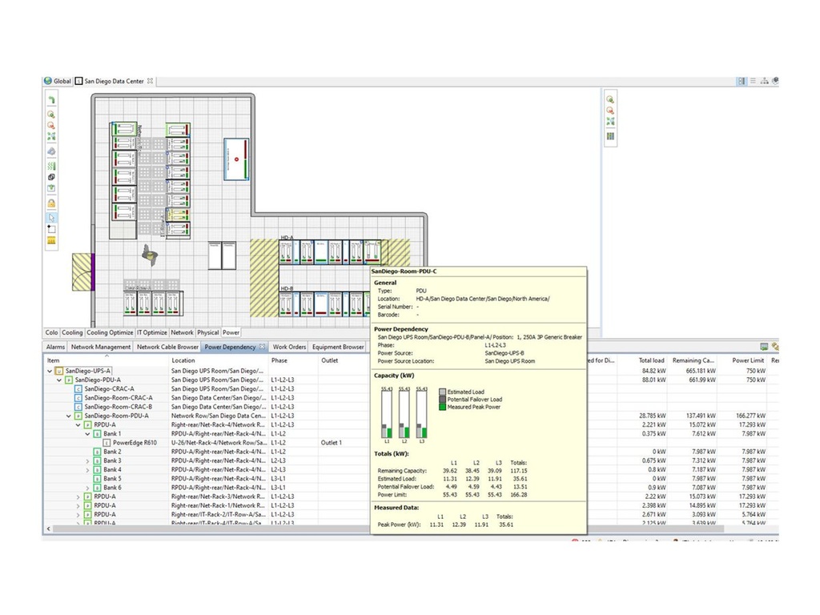The image size is (820, 615).
Task: Click the green undo arrow at toolbar top
Action: [50, 98]
